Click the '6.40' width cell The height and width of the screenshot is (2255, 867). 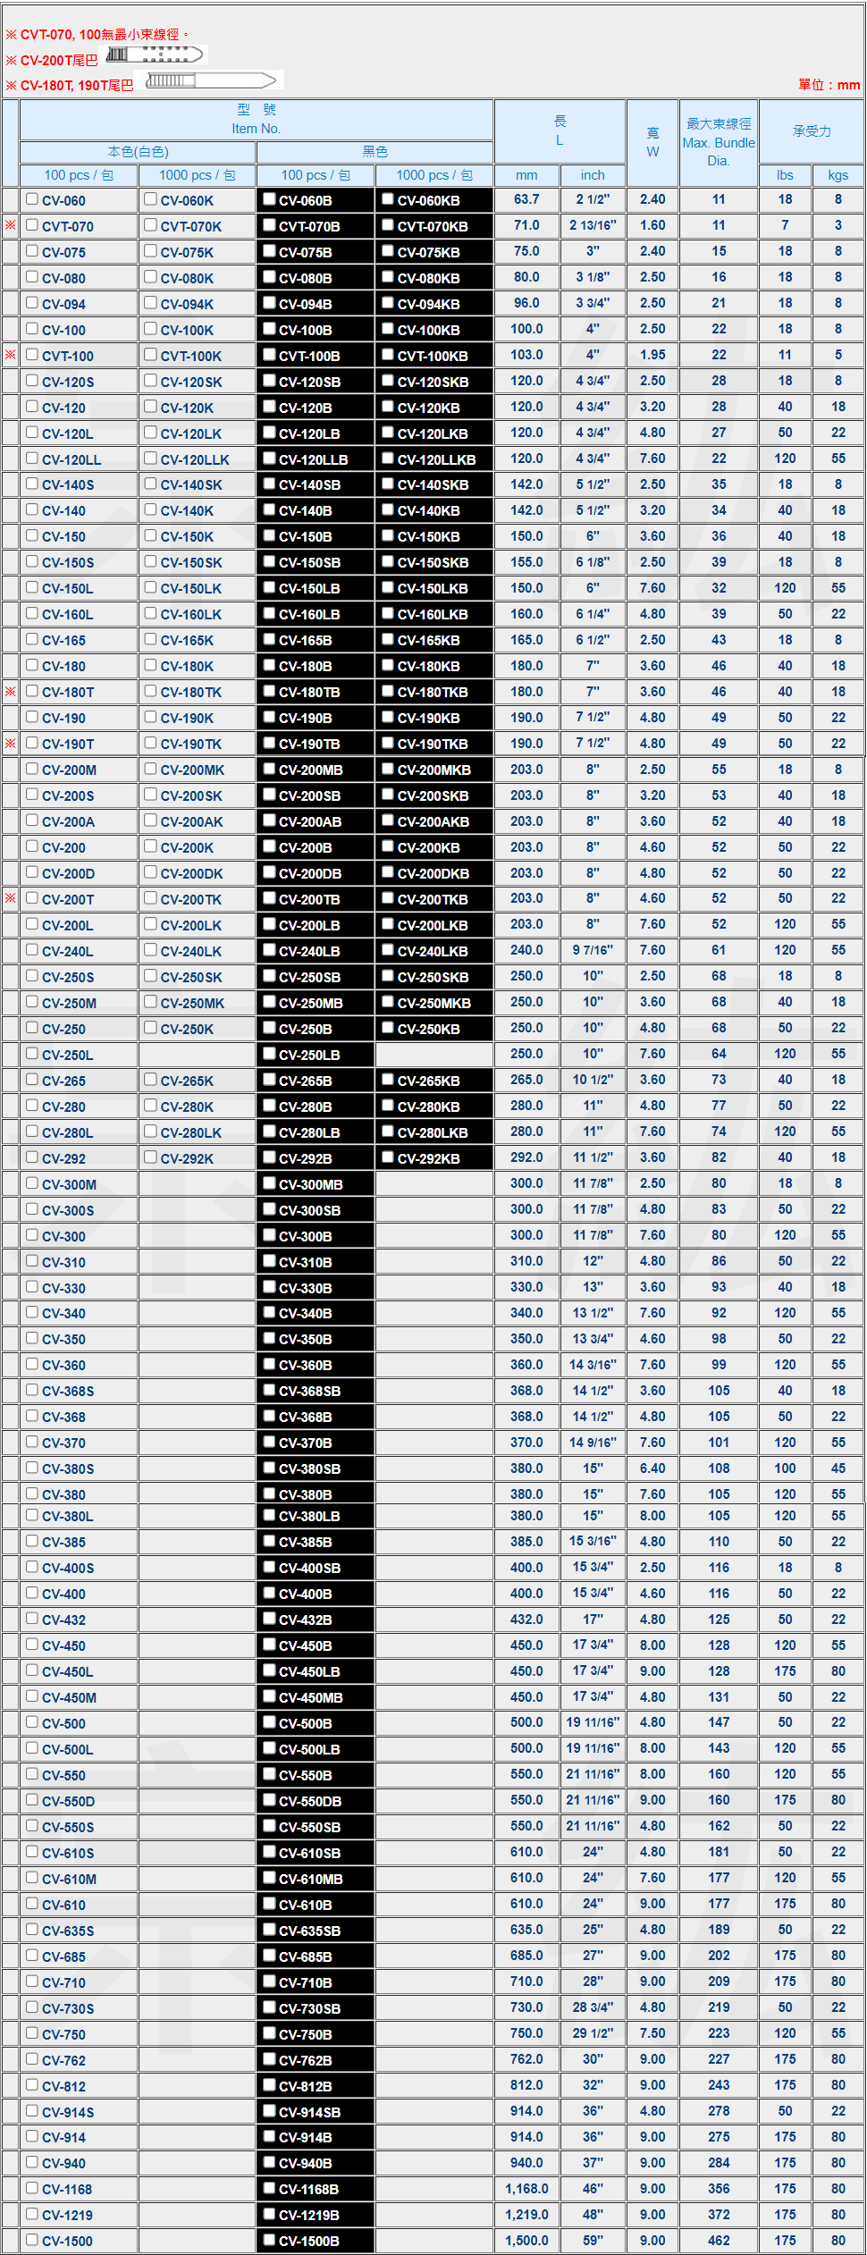(652, 1468)
